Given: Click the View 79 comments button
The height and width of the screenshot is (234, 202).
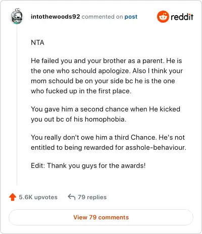Looking at the screenshot, I should (x=101, y=217).
